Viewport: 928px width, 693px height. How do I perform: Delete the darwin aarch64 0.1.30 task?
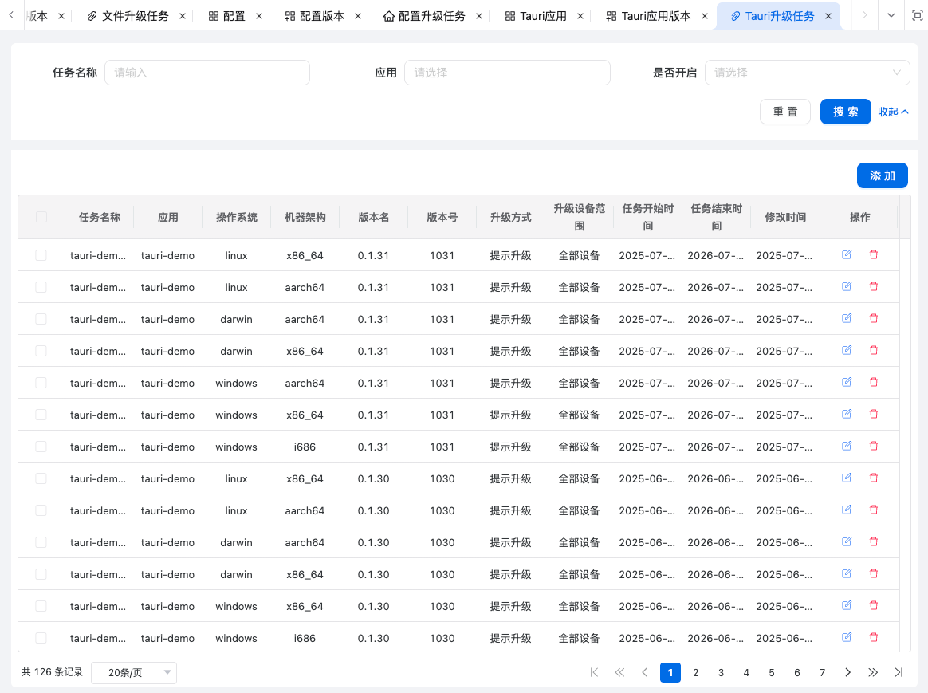click(873, 541)
